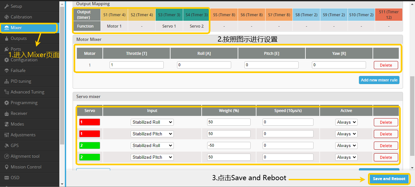Open Input dropdown for servo 1 Stabilized Roll
The width and height of the screenshot is (415, 187).
point(152,122)
